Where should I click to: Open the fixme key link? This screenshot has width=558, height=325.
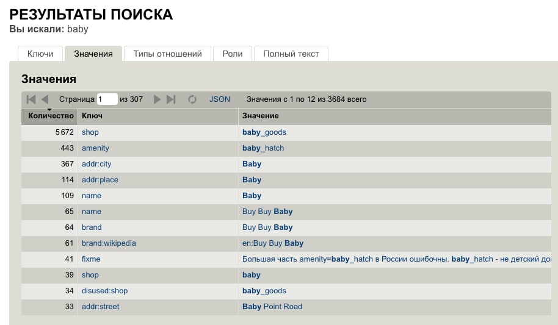tap(91, 259)
